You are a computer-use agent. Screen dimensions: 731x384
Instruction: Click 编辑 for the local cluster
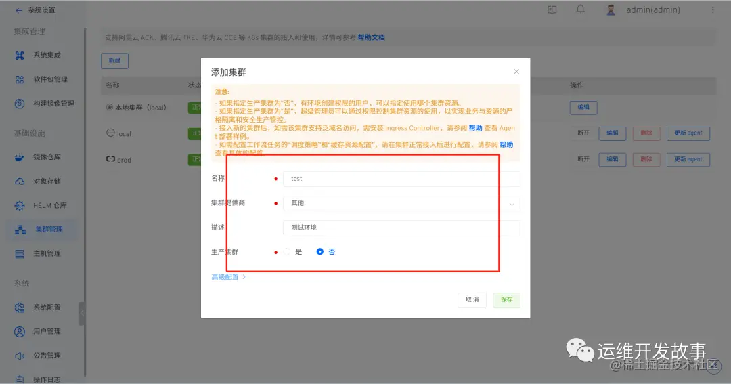pos(612,133)
